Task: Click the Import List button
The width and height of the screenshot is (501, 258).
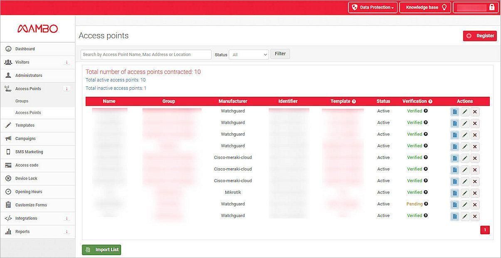Action: tap(101, 250)
